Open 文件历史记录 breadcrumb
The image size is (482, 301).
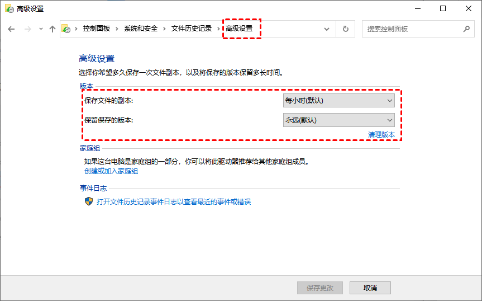pos(192,29)
